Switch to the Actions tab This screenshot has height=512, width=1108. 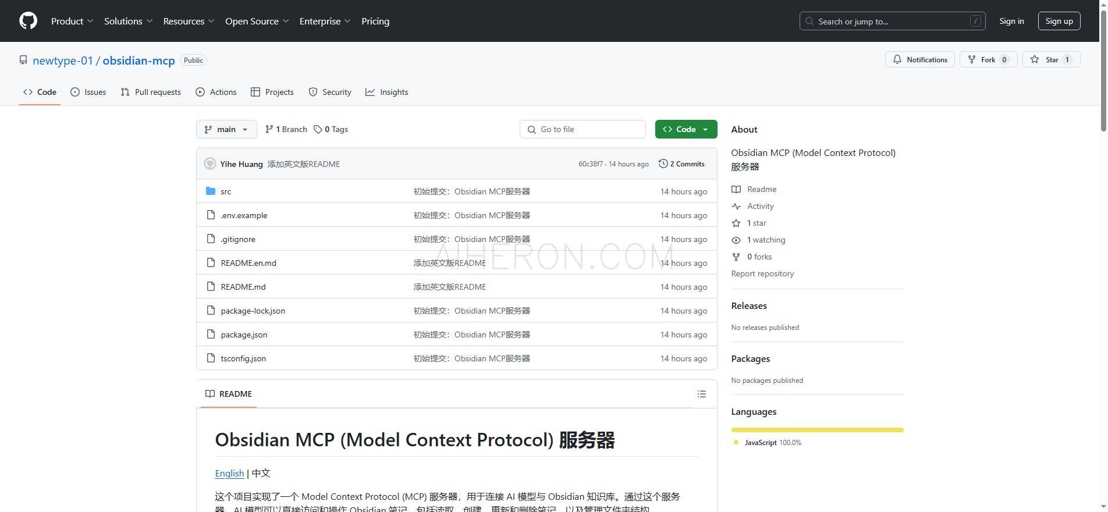click(216, 92)
